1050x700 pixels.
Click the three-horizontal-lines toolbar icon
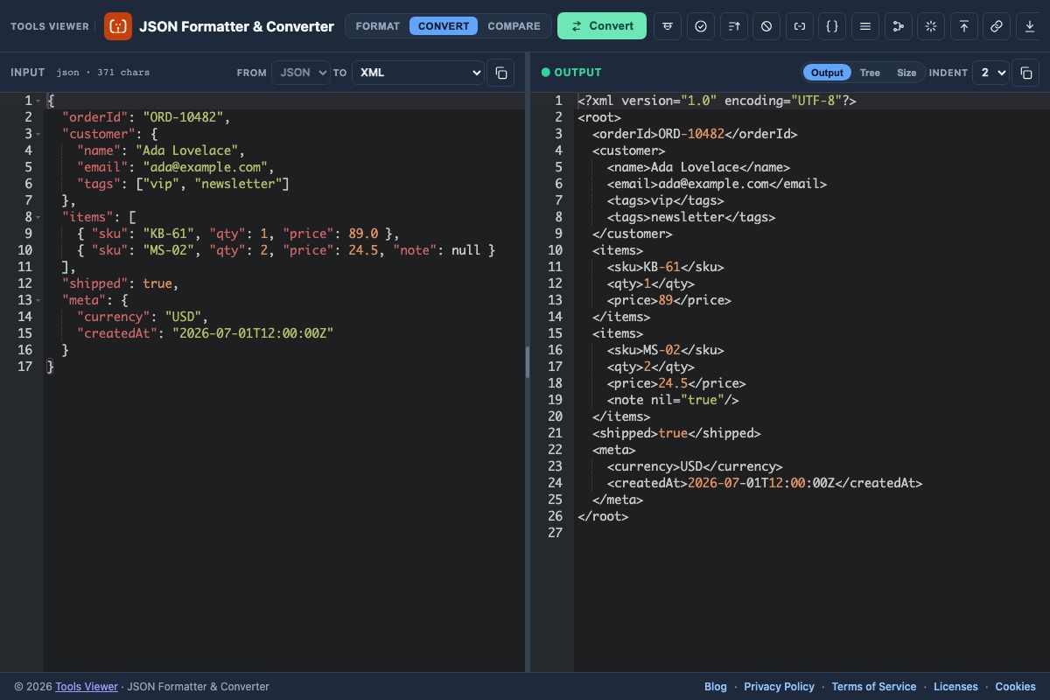click(864, 26)
